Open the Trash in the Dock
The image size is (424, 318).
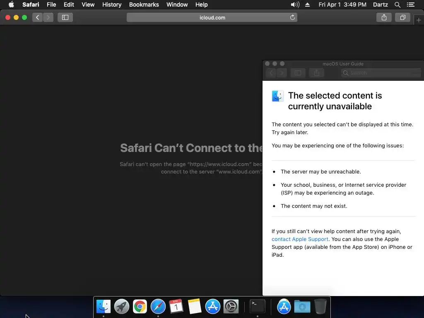click(320, 307)
